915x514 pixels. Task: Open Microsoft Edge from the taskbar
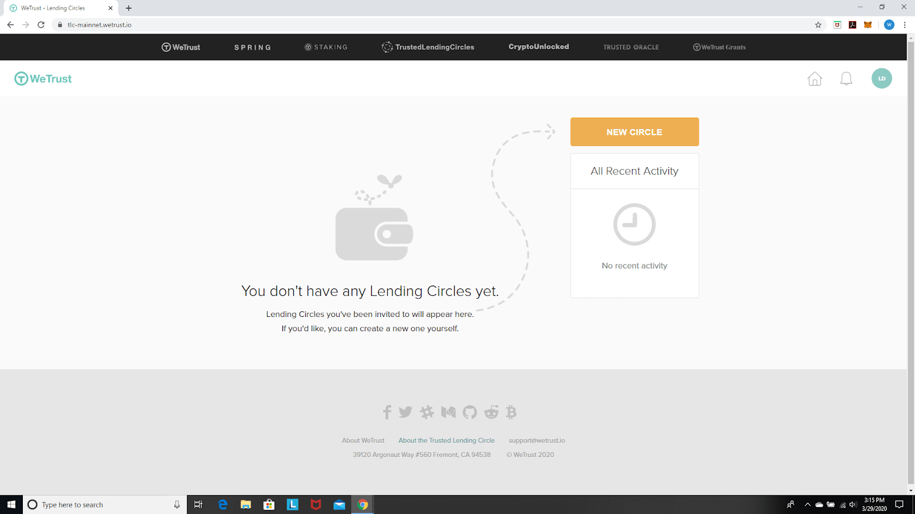point(222,504)
